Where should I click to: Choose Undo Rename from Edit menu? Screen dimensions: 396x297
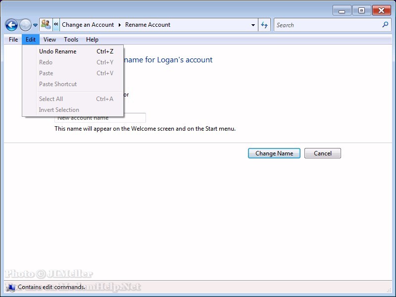pos(73,51)
